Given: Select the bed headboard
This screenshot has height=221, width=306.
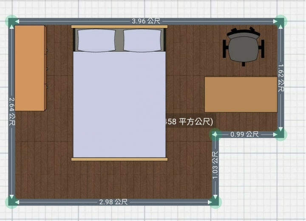Looking at the screenshot, I should 119,27.
